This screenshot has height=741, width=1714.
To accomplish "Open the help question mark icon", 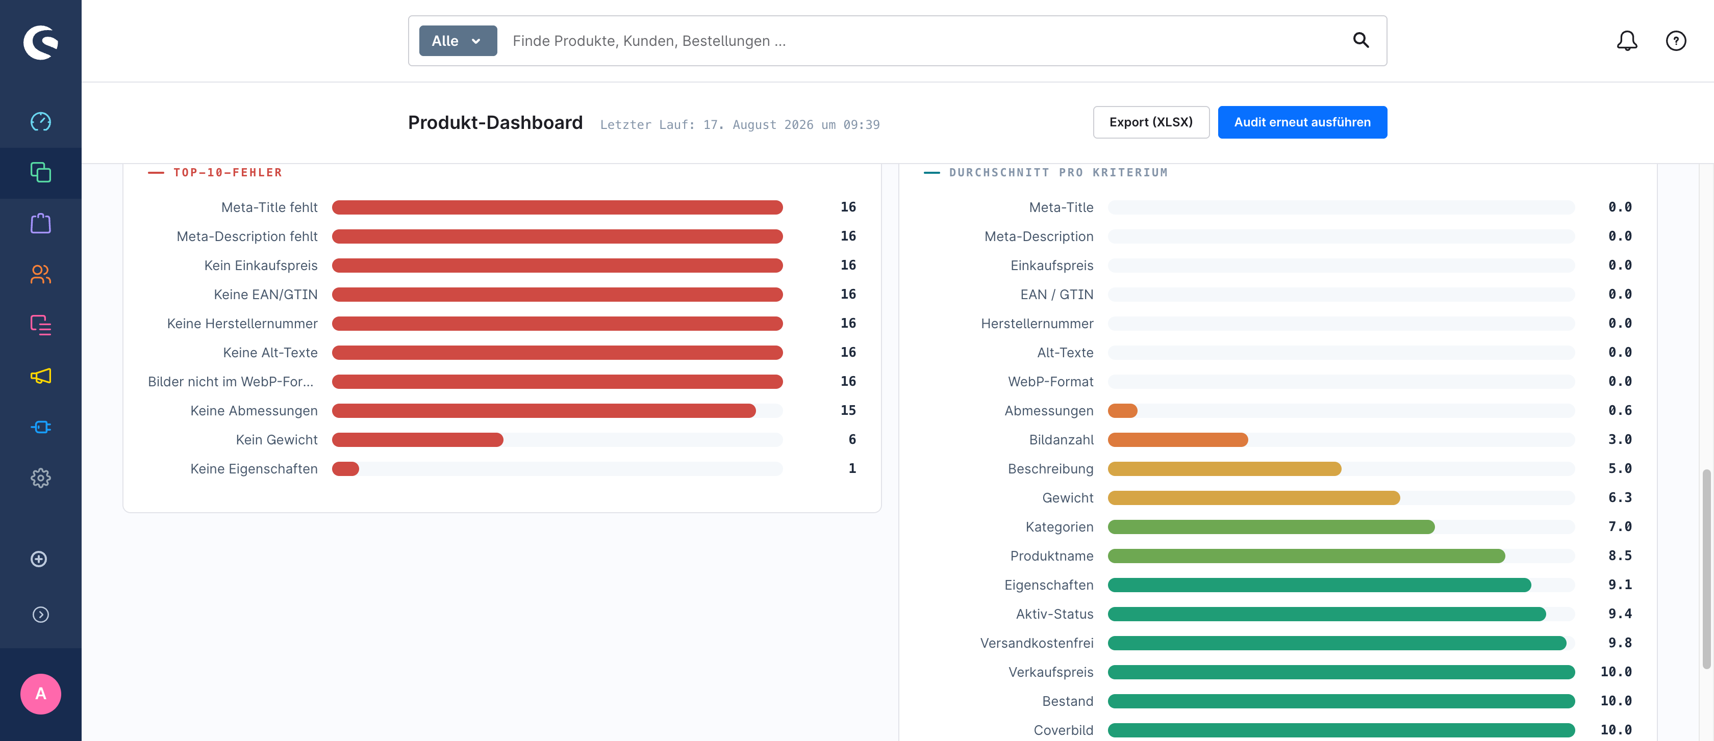I will (x=1676, y=41).
